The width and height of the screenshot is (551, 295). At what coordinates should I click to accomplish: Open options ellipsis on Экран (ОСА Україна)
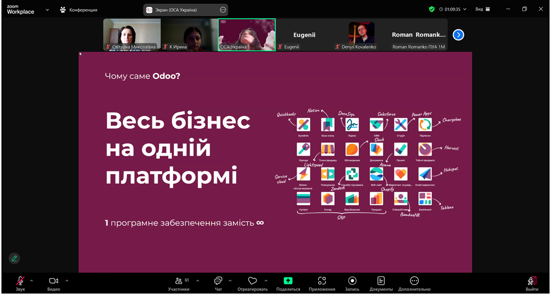point(223,10)
